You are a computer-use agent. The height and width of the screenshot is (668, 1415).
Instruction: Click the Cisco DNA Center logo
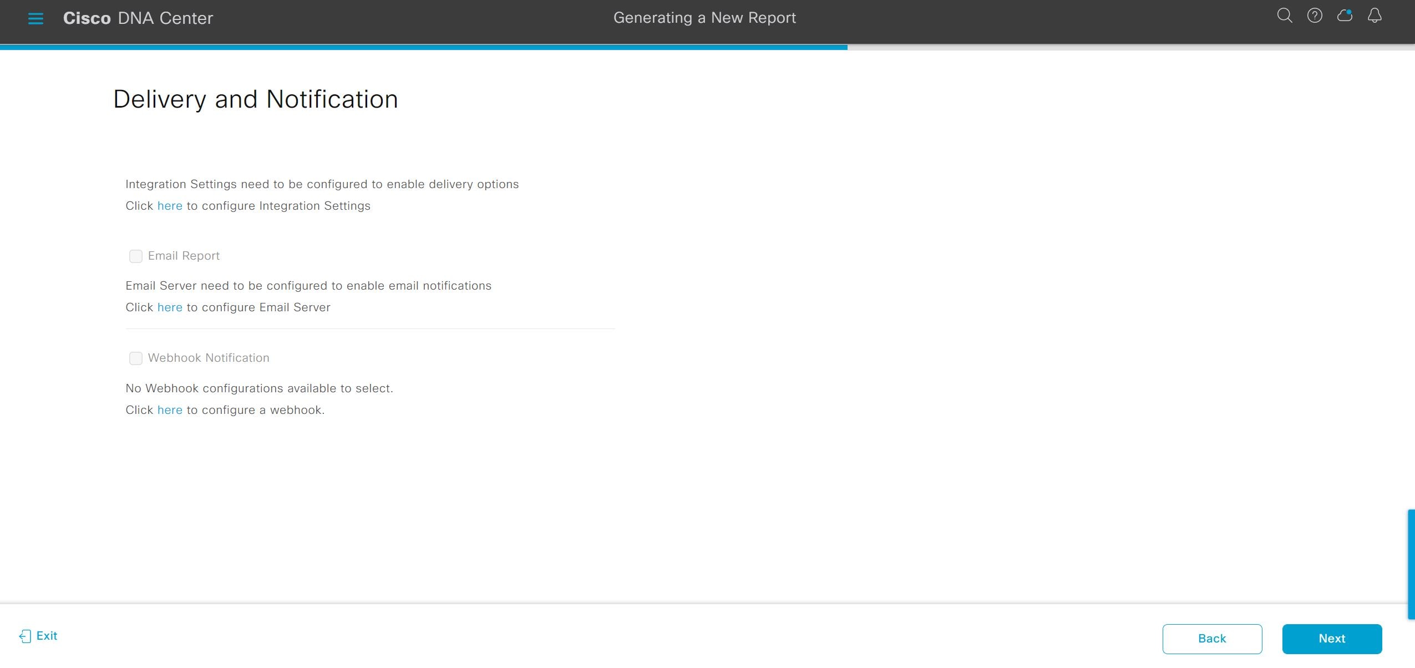(138, 18)
